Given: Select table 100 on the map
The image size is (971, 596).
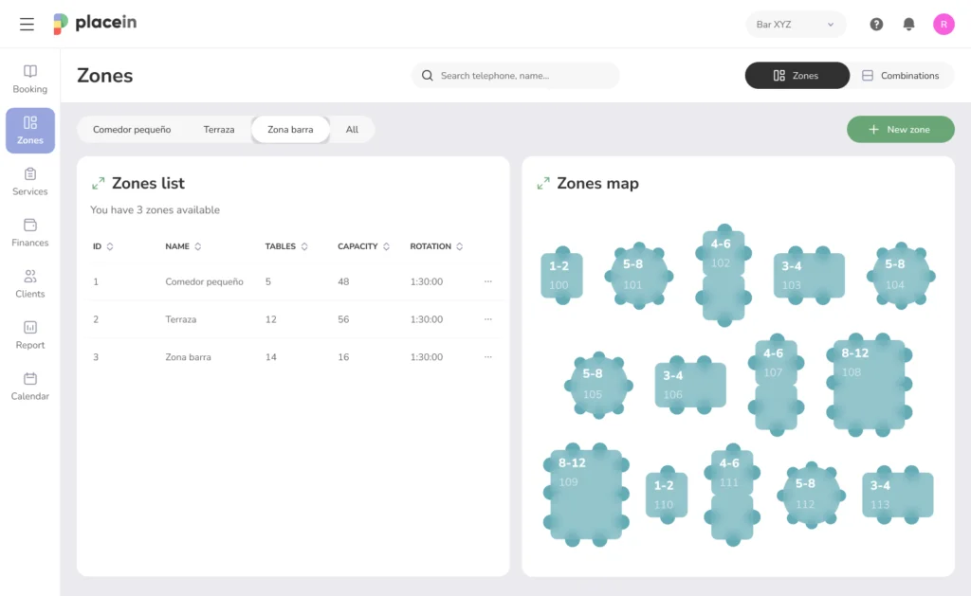Looking at the screenshot, I should (561, 276).
